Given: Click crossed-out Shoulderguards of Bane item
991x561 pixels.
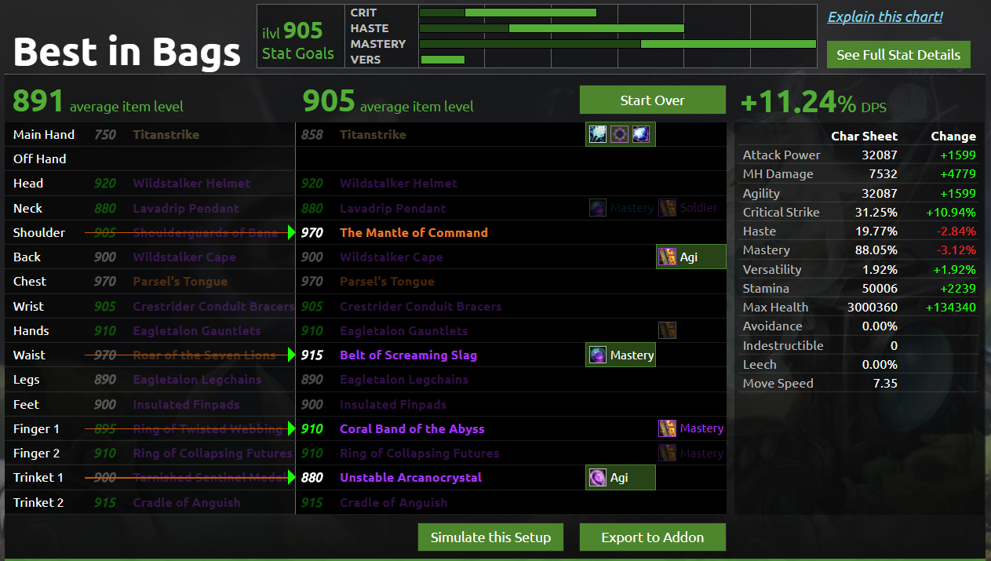Looking at the screenshot, I should click(206, 232).
